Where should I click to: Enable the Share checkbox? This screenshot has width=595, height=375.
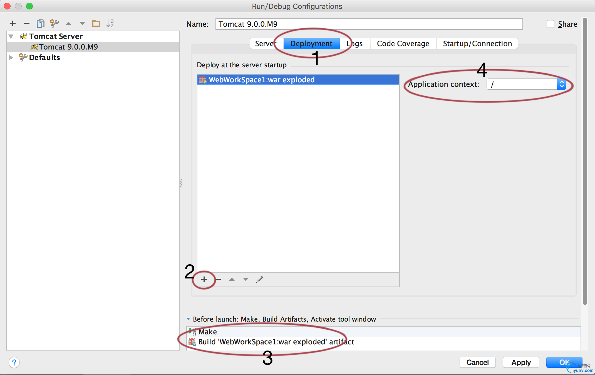tap(551, 24)
